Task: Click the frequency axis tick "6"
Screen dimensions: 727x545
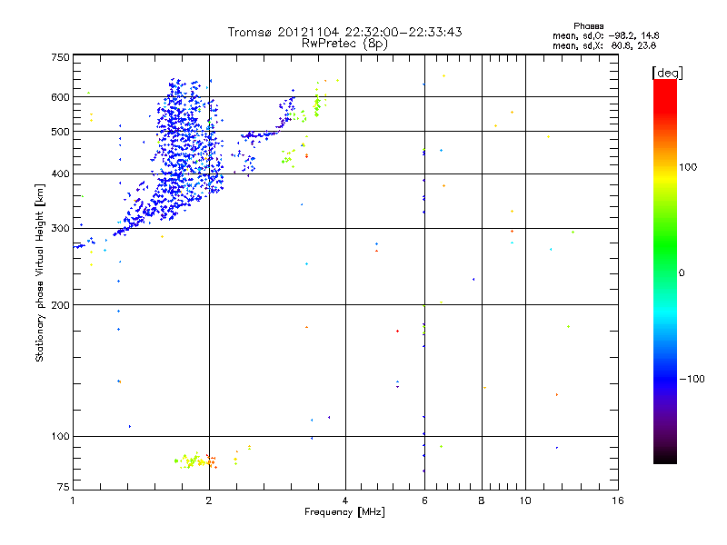Action: tap(424, 500)
